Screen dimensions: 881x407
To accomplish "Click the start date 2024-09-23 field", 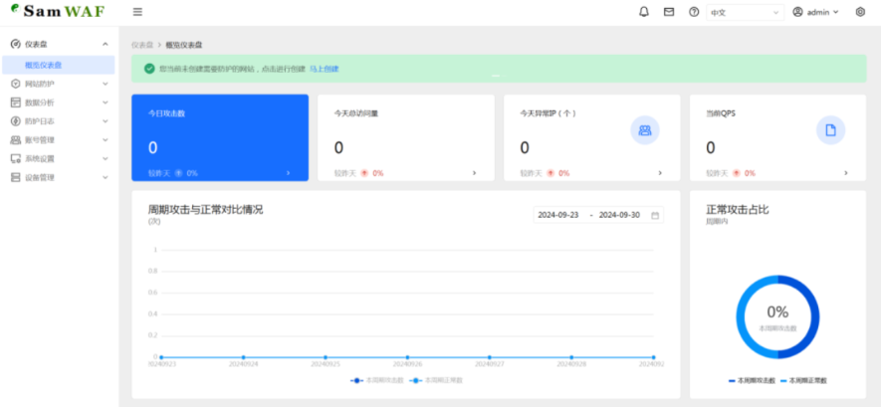I will [x=558, y=215].
